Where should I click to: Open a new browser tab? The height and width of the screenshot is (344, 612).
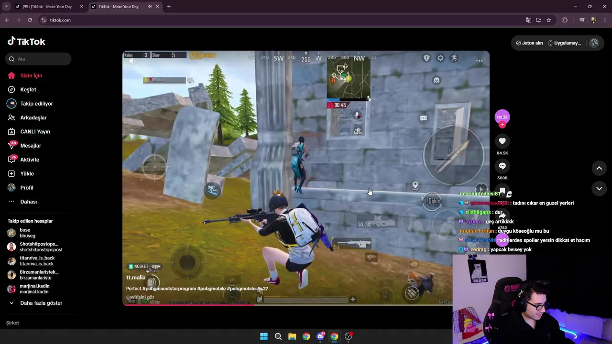[x=169, y=7]
